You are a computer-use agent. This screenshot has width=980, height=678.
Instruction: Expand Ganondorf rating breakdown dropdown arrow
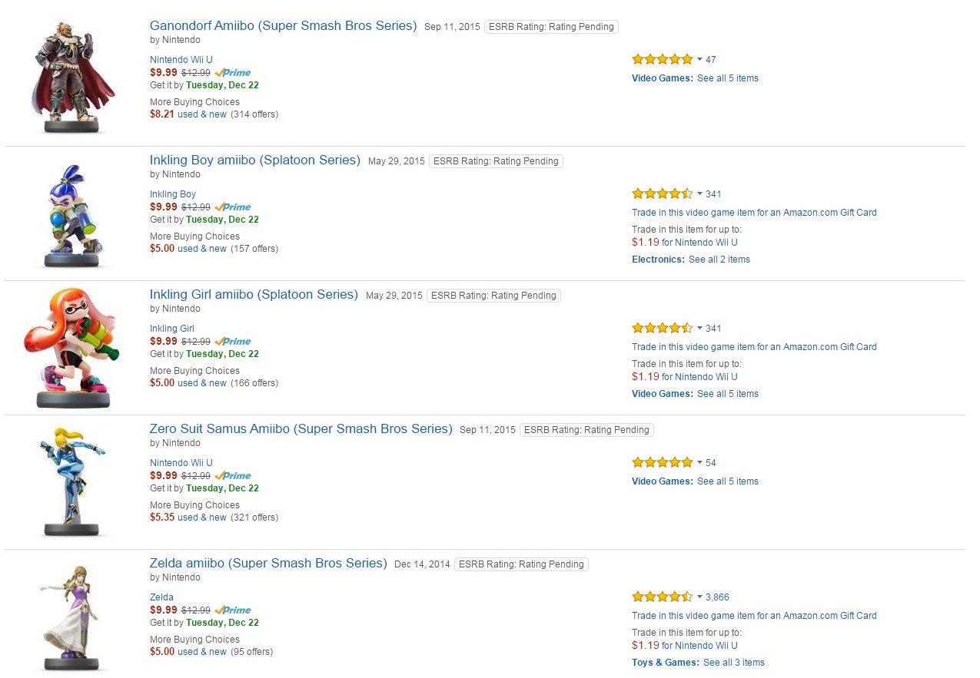click(x=699, y=59)
